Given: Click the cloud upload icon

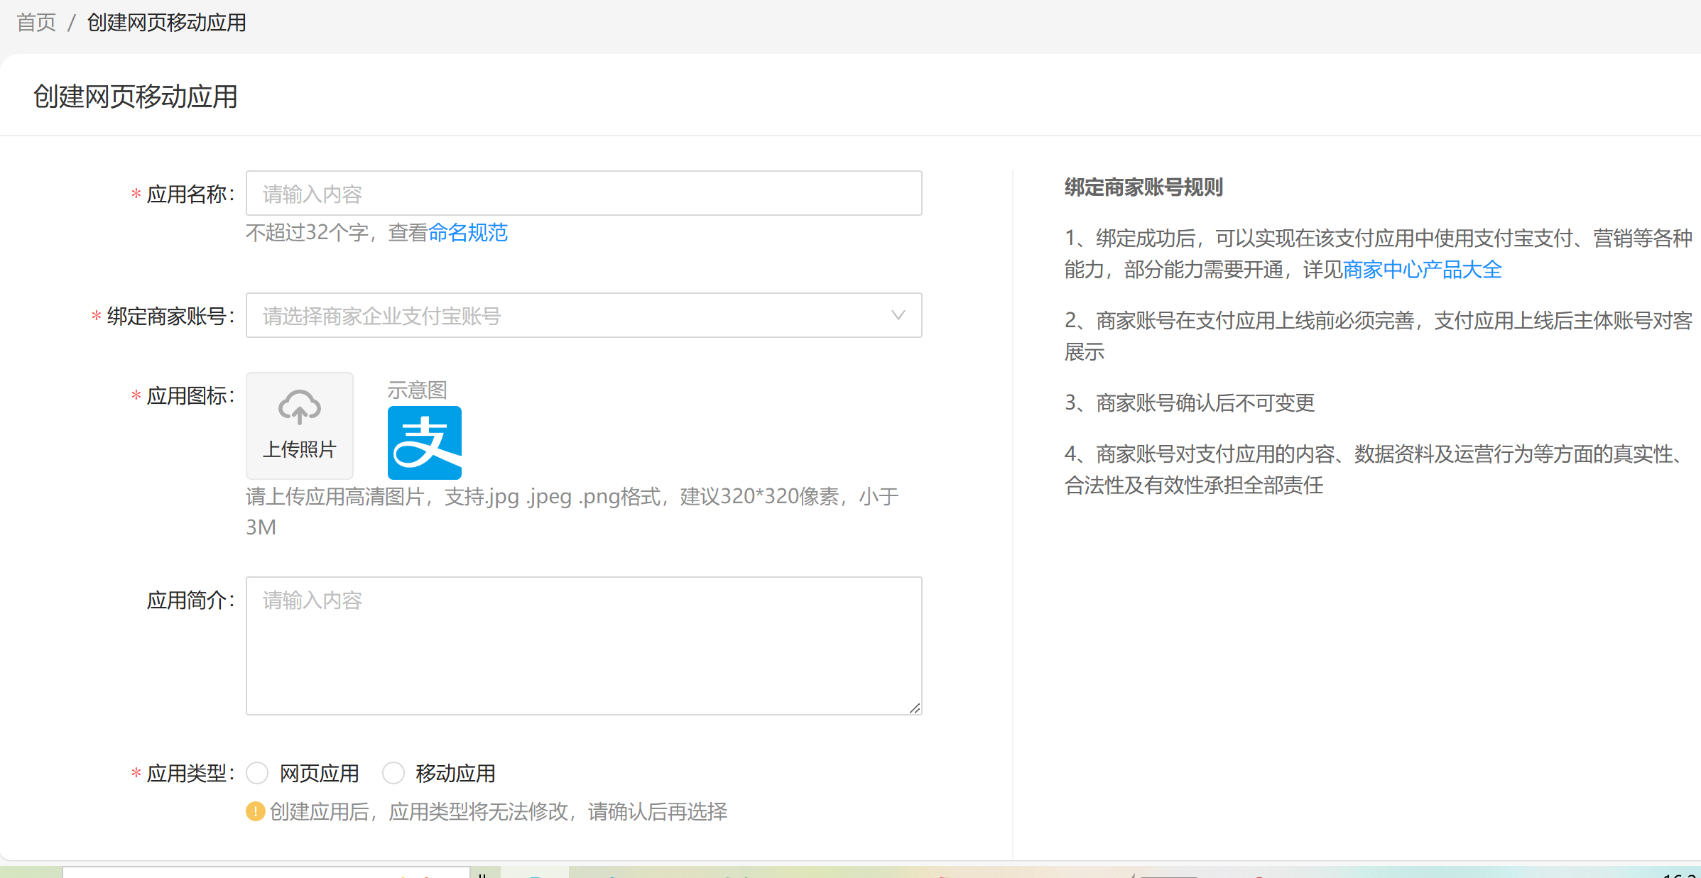Looking at the screenshot, I should tap(299, 407).
